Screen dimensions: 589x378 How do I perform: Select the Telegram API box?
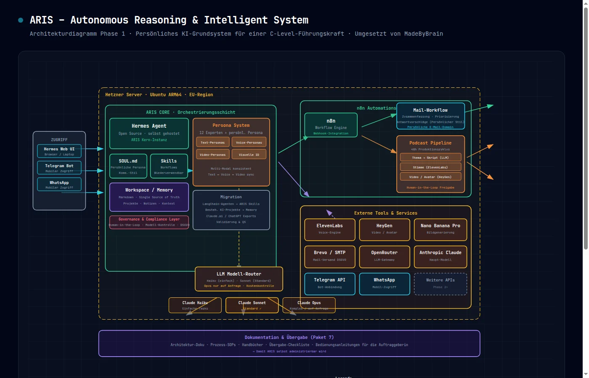[x=330, y=284]
